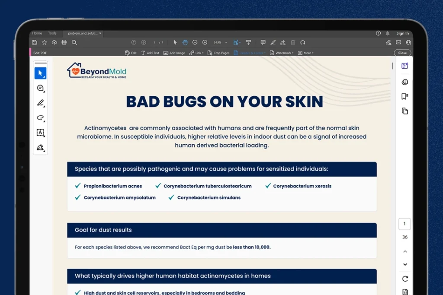The image size is (443, 295).
Task: Select the highlighter tool in left panel
Action: 40,103
